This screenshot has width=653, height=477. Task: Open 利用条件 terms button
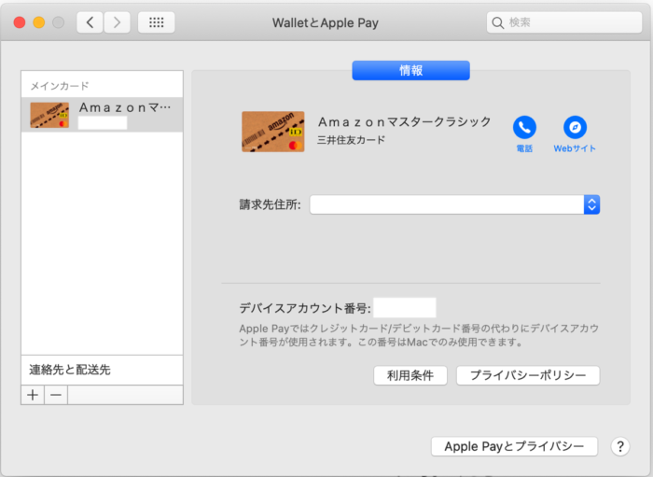point(410,375)
